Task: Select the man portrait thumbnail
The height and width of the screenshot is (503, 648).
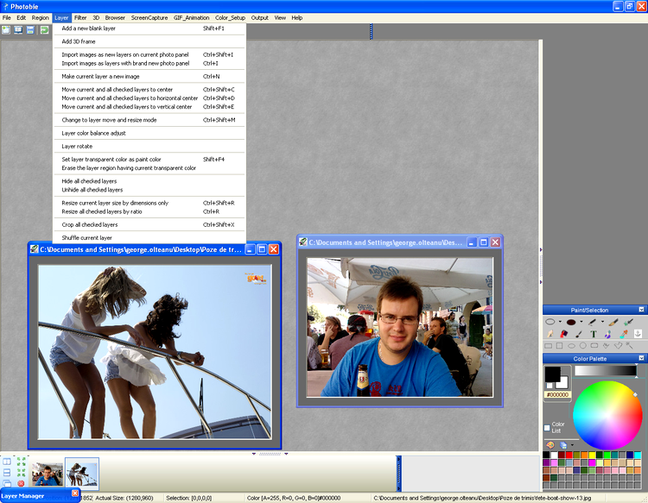Action: click(x=48, y=474)
